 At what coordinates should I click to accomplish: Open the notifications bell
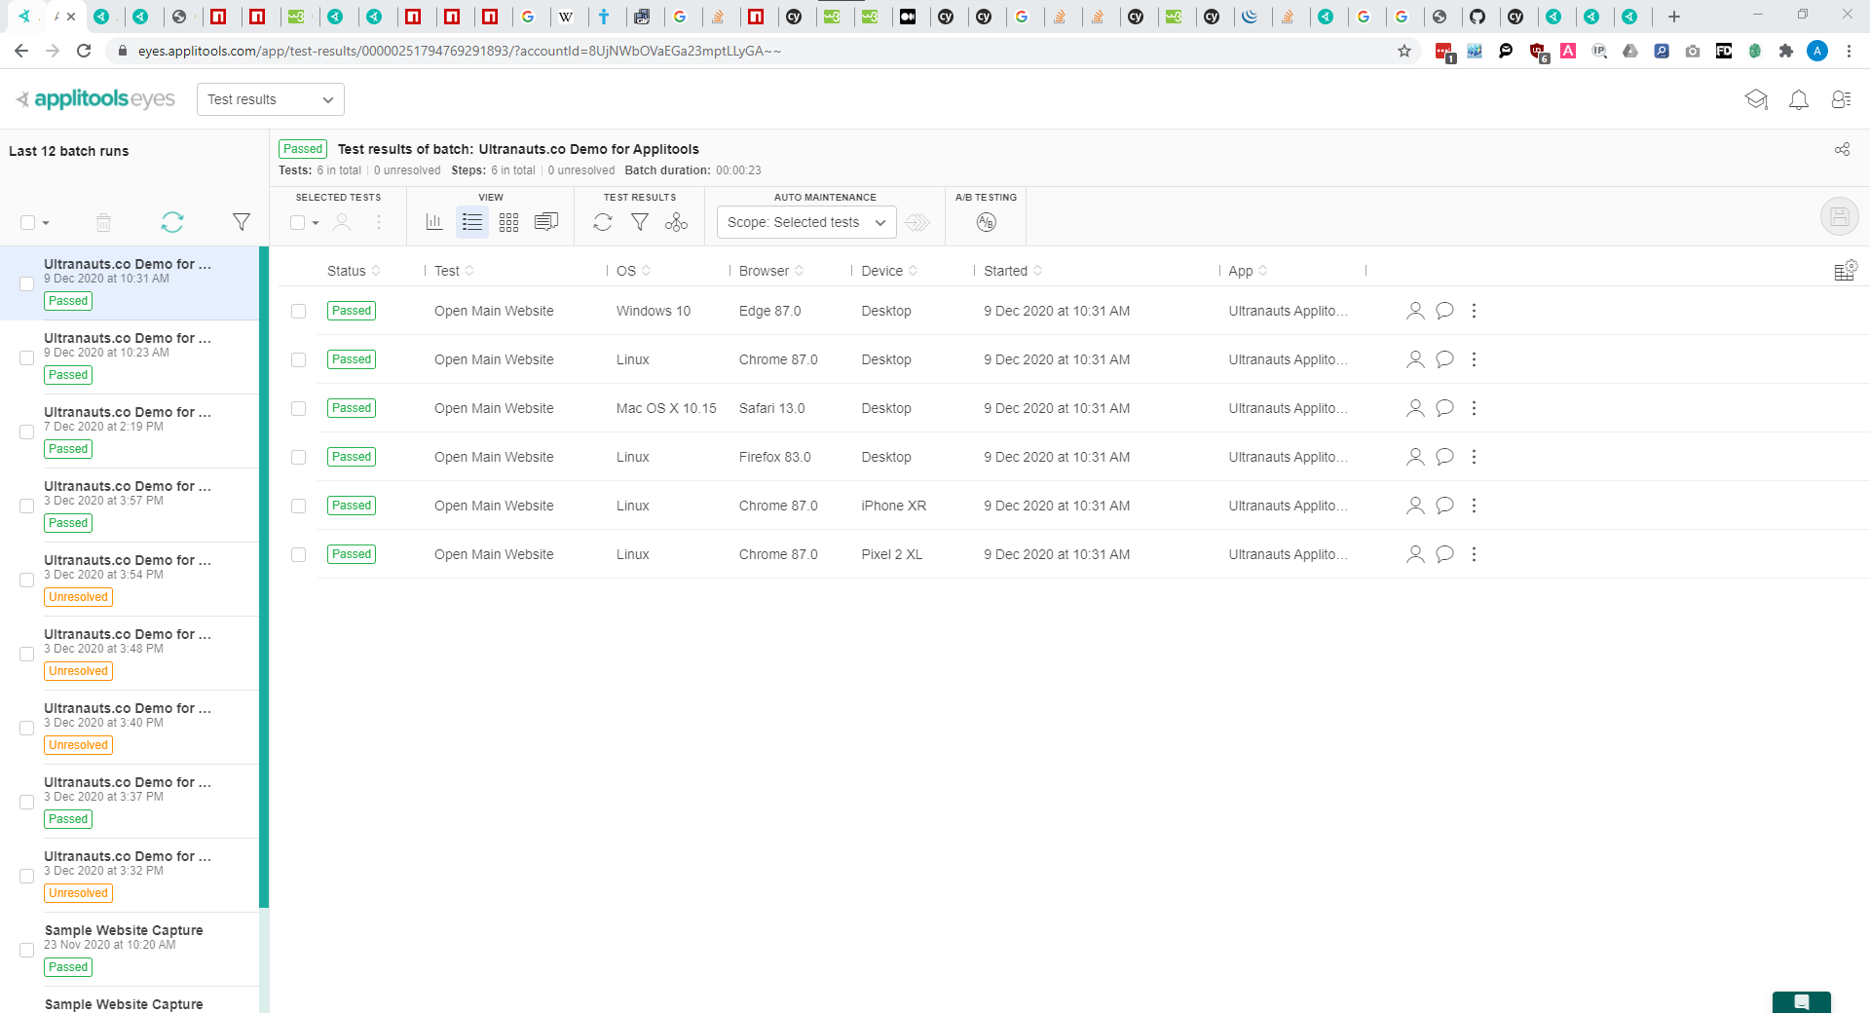1799,99
